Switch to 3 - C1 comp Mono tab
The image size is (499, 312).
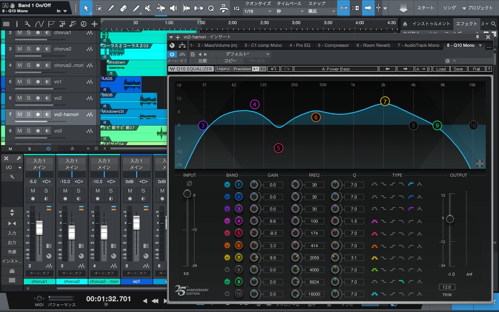click(263, 45)
